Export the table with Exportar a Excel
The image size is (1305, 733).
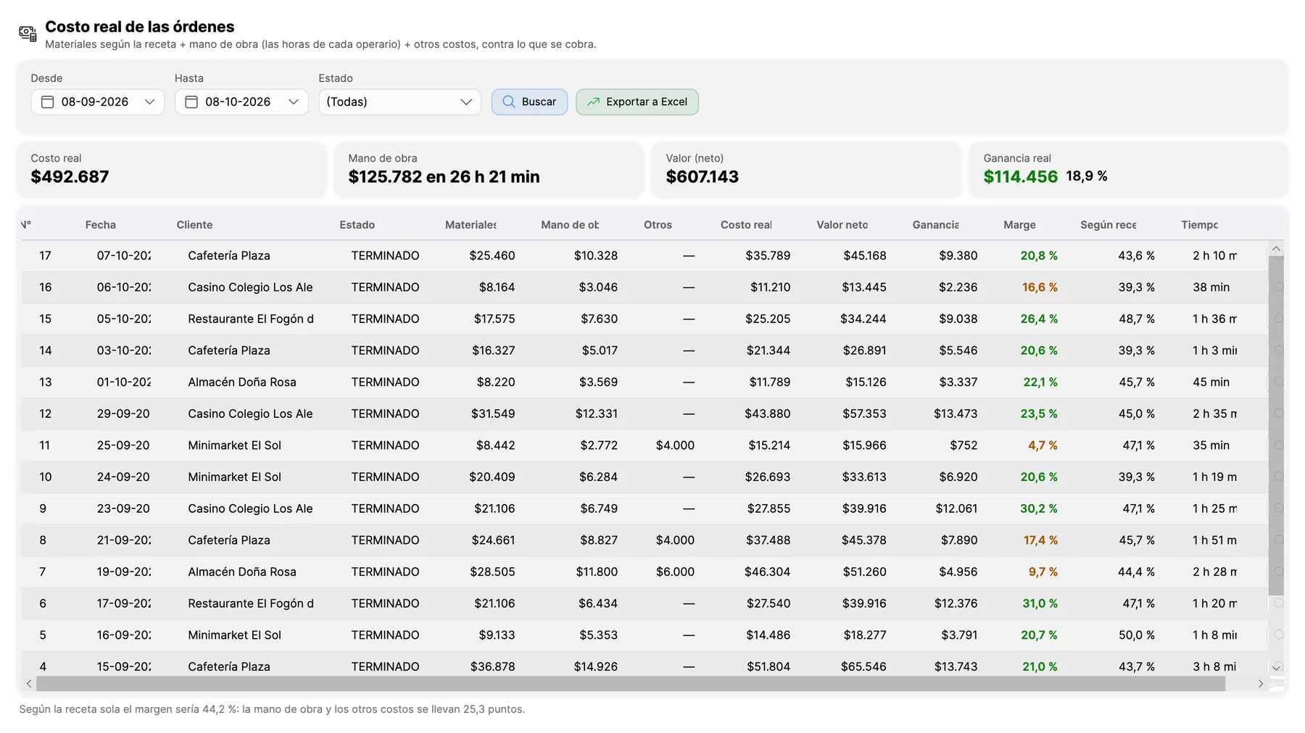pos(637,102)
